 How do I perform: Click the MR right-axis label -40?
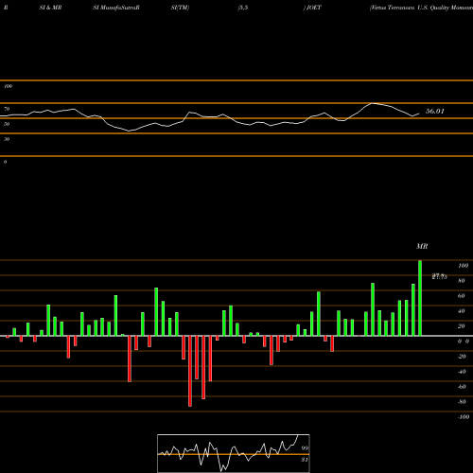462,372
